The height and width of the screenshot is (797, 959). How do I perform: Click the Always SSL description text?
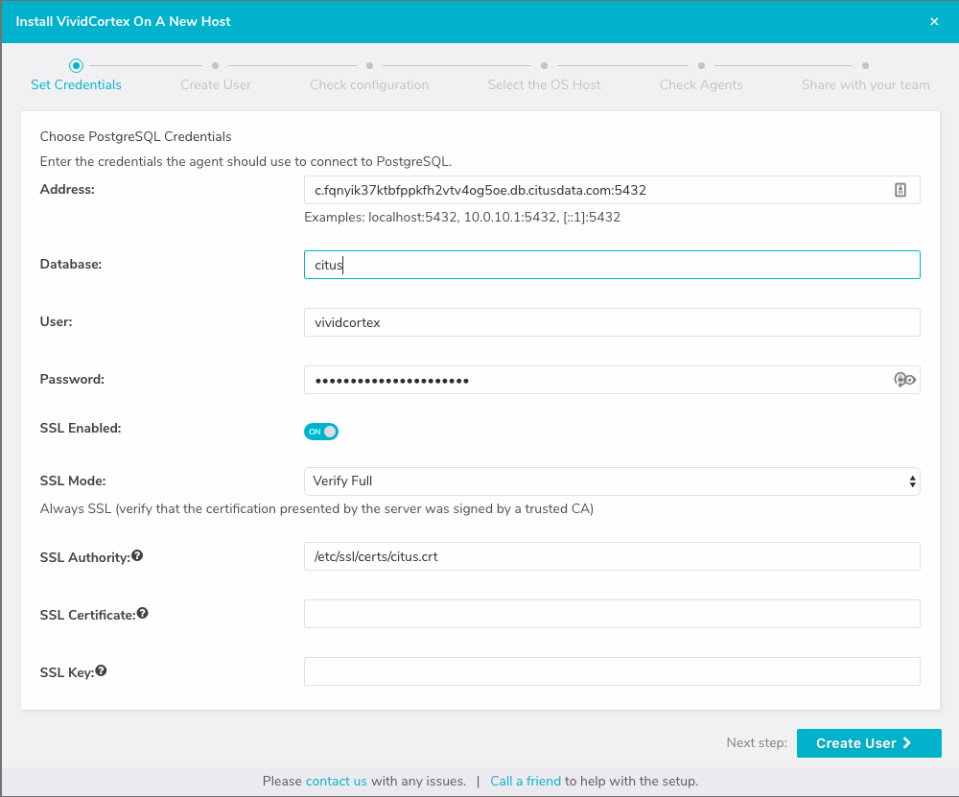coord(316,509)
